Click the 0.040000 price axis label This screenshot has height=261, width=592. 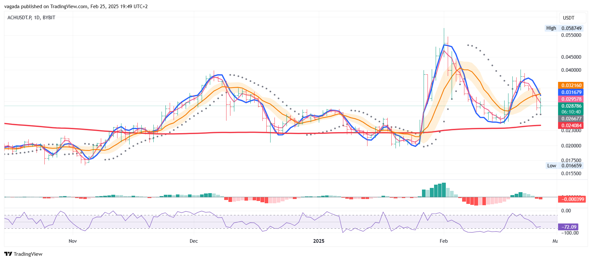[x=571, y=70]
